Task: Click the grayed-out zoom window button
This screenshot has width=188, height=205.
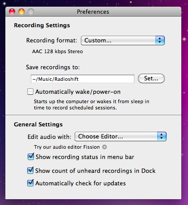Action: pos(31,12)
